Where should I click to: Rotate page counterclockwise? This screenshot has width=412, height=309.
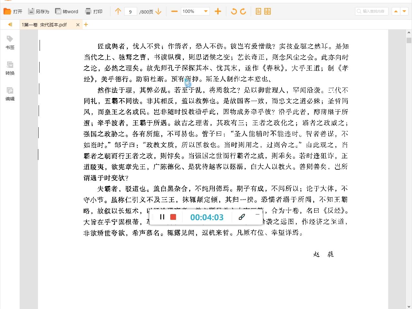[x=234, y=12]
